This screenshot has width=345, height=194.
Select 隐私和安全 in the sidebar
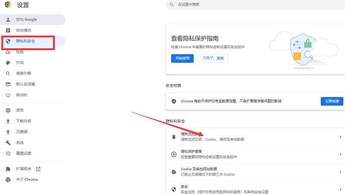[25, 41]
